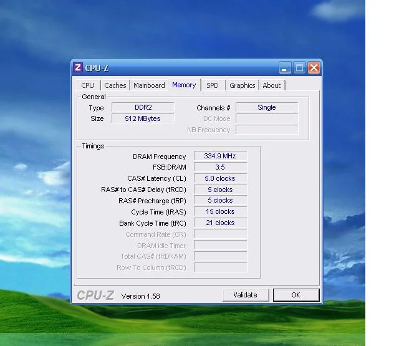This screenshot has width=399, height=346.
Task: Click the empty DRAM Idle Timer field
Action: [220, 245]
